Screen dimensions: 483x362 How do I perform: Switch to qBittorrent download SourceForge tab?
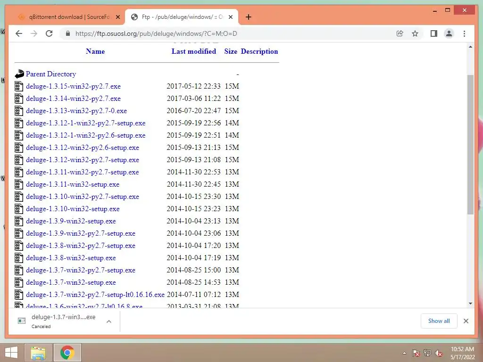pos(69,17)
